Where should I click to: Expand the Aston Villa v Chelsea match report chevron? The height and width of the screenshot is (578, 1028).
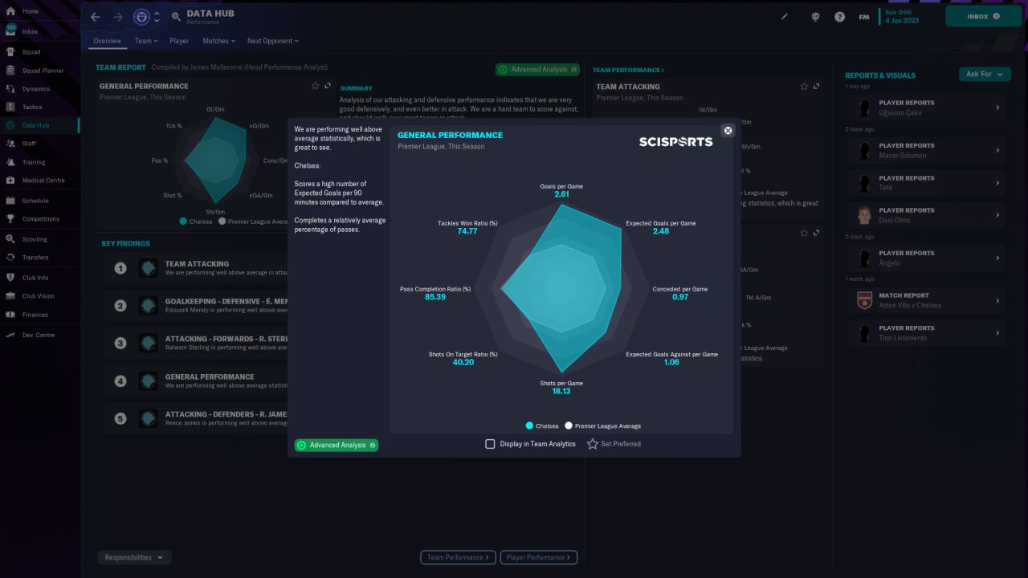coord(997,300)
